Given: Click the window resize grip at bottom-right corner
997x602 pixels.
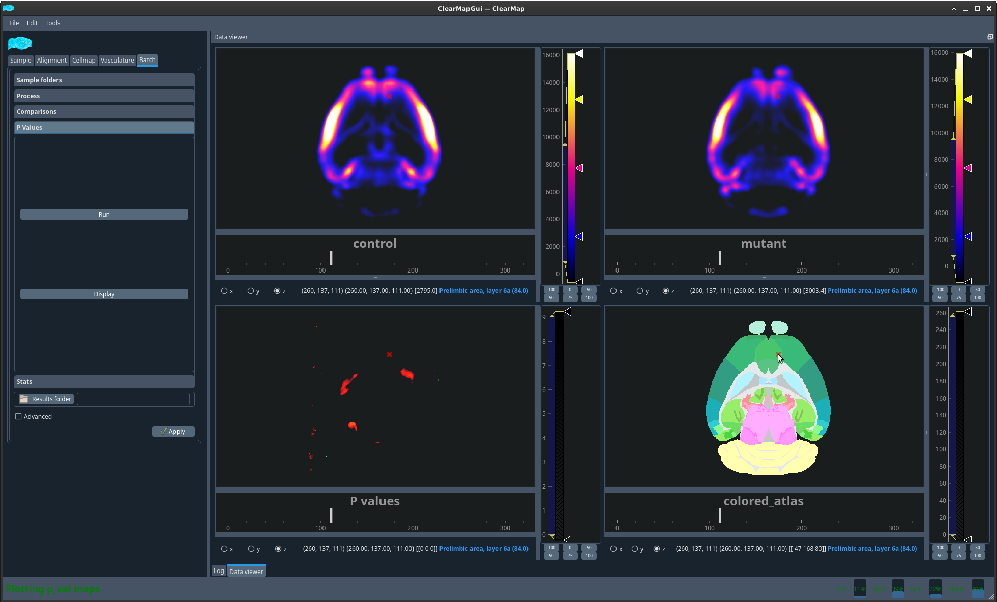Looking at the screenshot, I should [x=991, y=597].
